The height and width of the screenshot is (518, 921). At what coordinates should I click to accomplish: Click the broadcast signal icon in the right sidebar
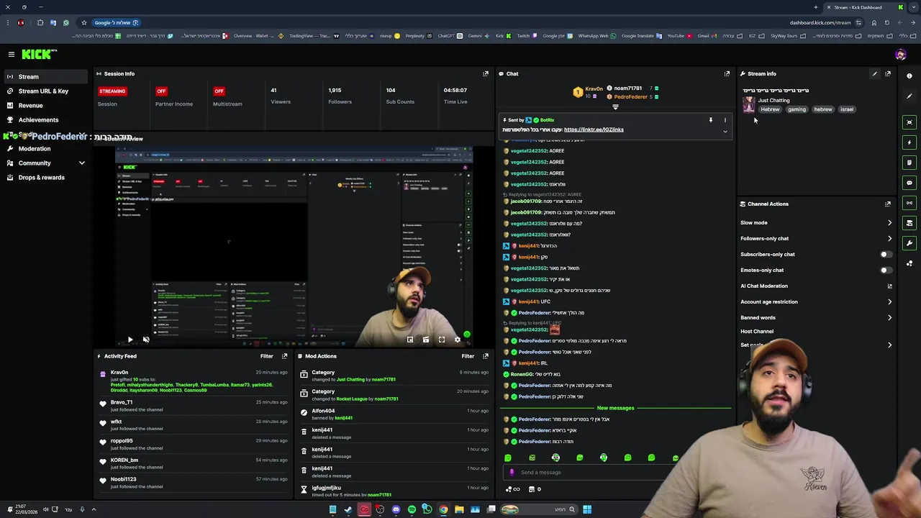click(x=909, y=203)
